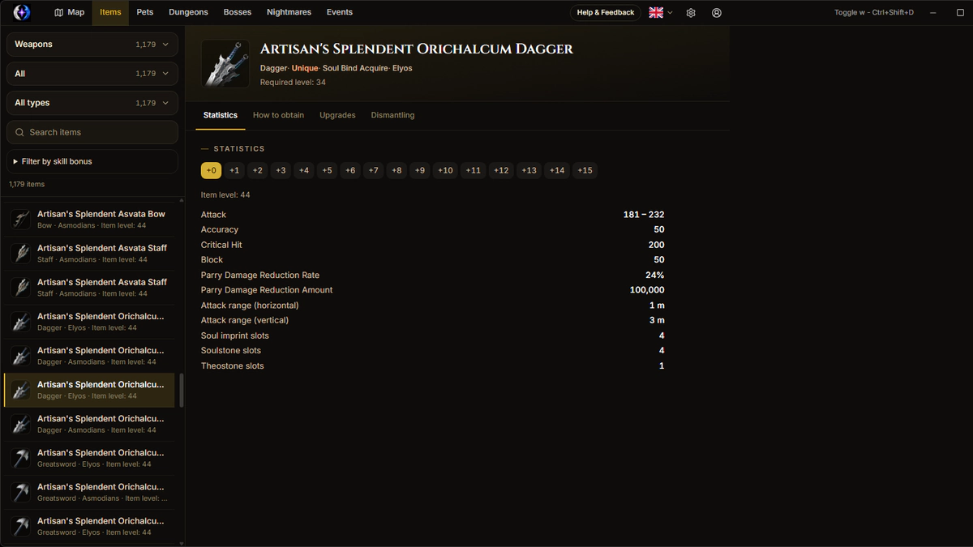Open the All types dropdown
Viewport: 973px width, 547px height.
coord(92,103)
